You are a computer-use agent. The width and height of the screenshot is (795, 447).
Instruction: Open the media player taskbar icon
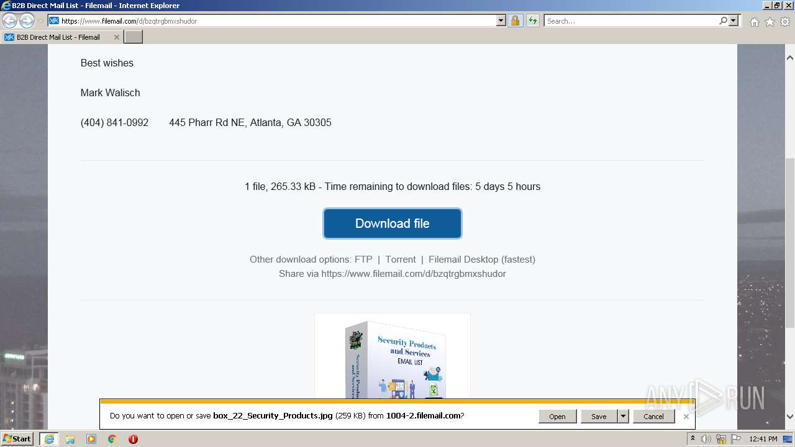[91, 439]
